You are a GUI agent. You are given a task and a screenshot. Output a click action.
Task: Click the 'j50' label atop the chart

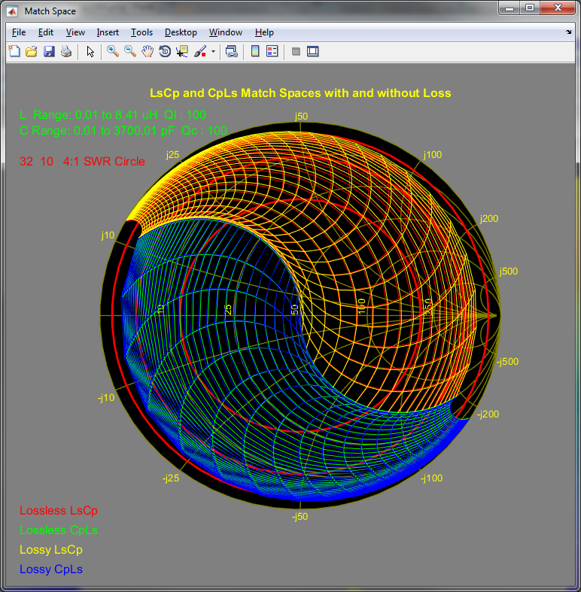tap(301, 117)
